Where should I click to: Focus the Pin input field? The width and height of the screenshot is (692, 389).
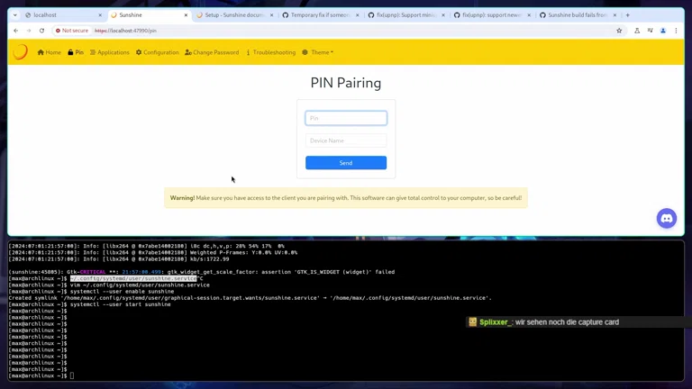click(346, 118)
